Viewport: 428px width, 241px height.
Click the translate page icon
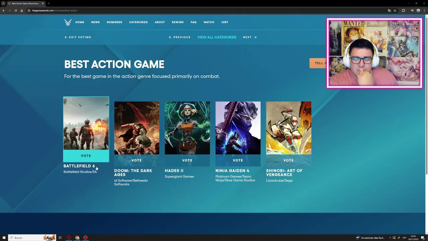point(389,10)
